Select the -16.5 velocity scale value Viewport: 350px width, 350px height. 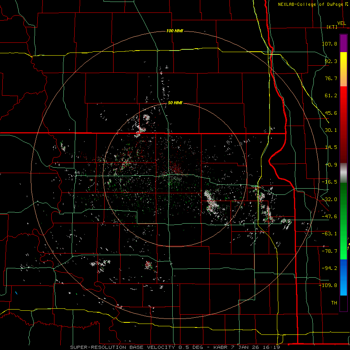(x=329, y=182)
